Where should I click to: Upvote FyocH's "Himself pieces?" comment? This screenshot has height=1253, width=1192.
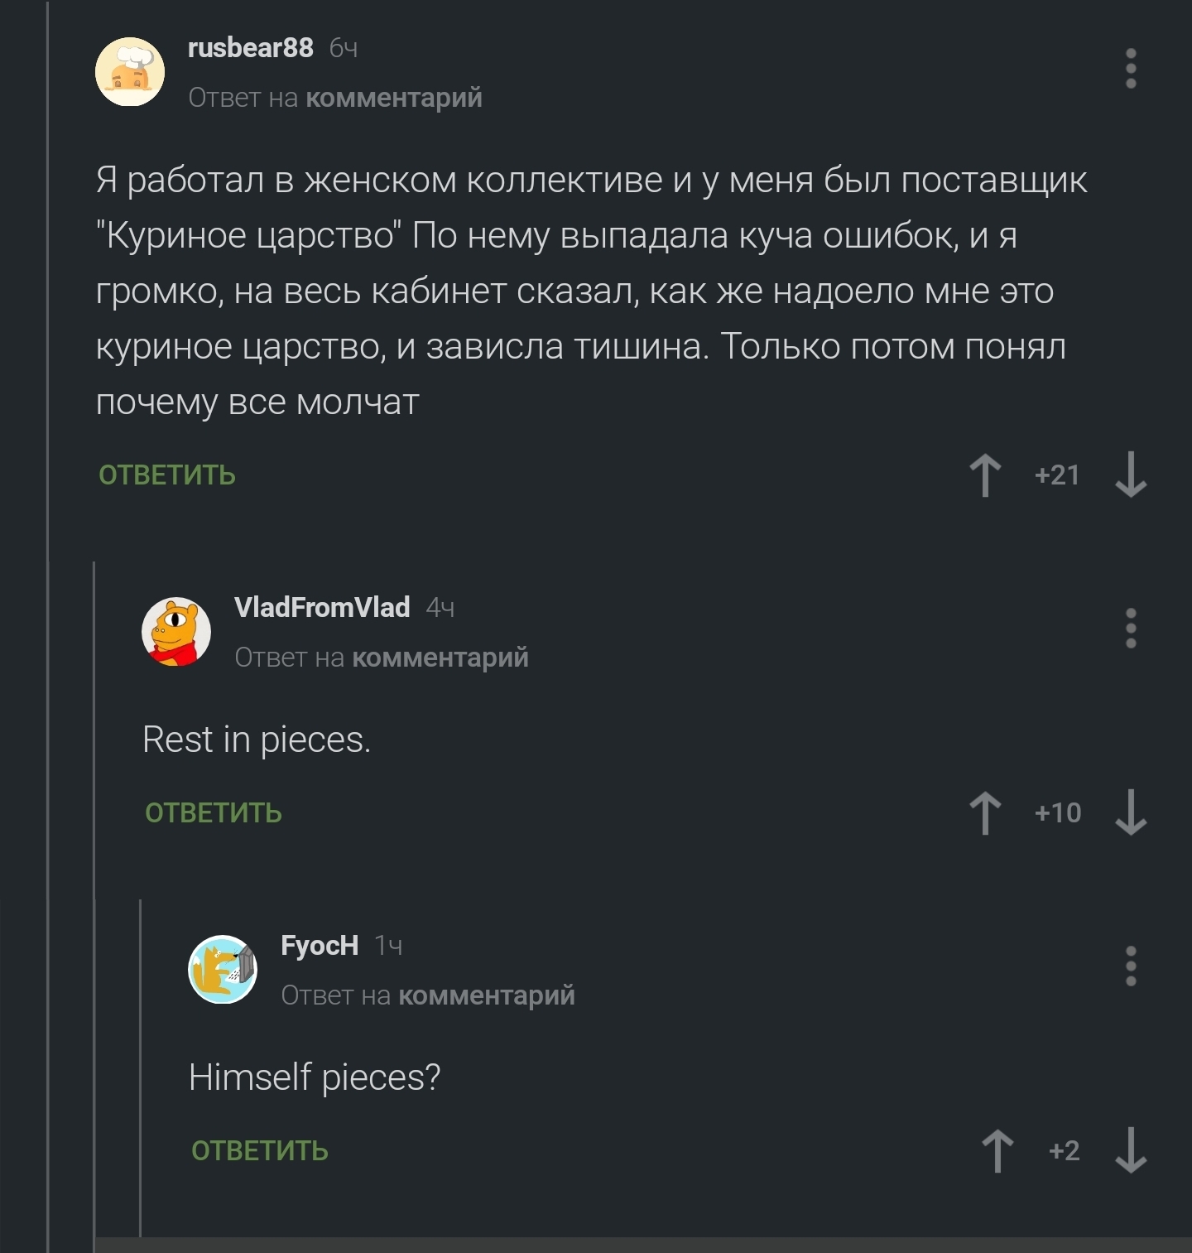pos(997,1151)
